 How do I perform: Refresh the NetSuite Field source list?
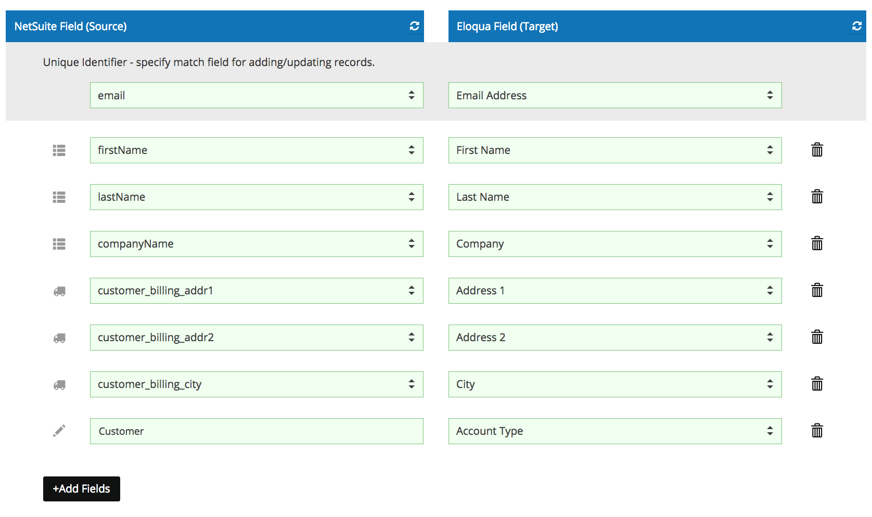point(414,26)
